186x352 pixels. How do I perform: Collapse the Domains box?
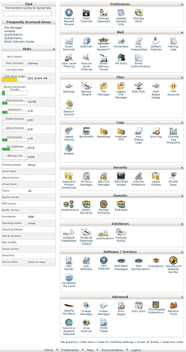[x=182, y=196]
